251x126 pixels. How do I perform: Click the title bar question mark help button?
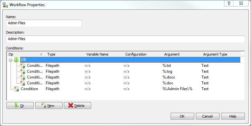click(229, 3)
